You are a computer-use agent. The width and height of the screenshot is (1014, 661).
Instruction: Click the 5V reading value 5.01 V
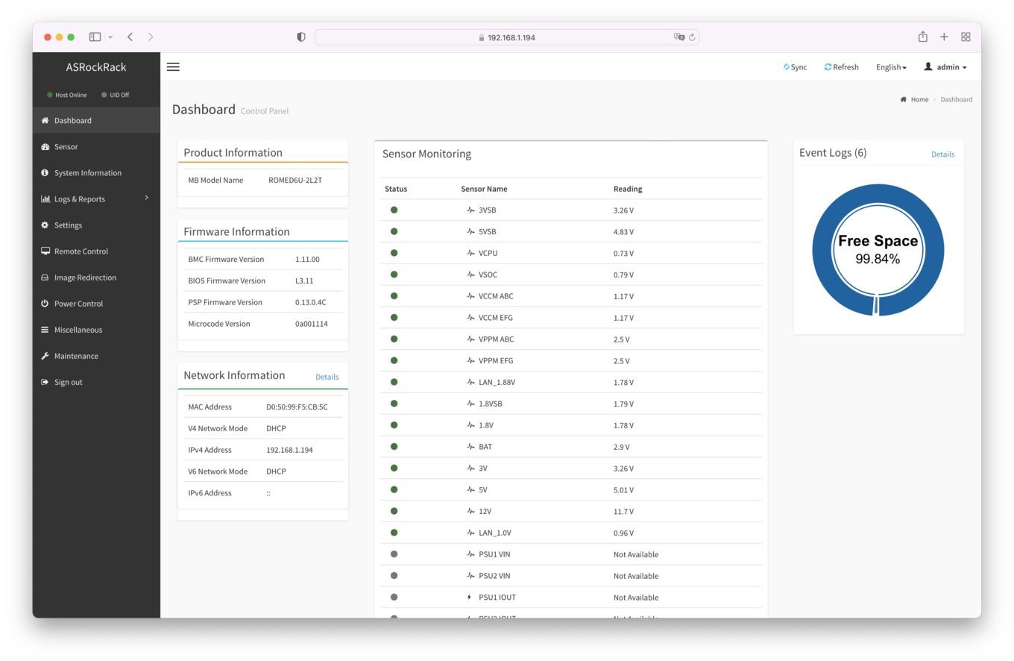pos(623,490)
